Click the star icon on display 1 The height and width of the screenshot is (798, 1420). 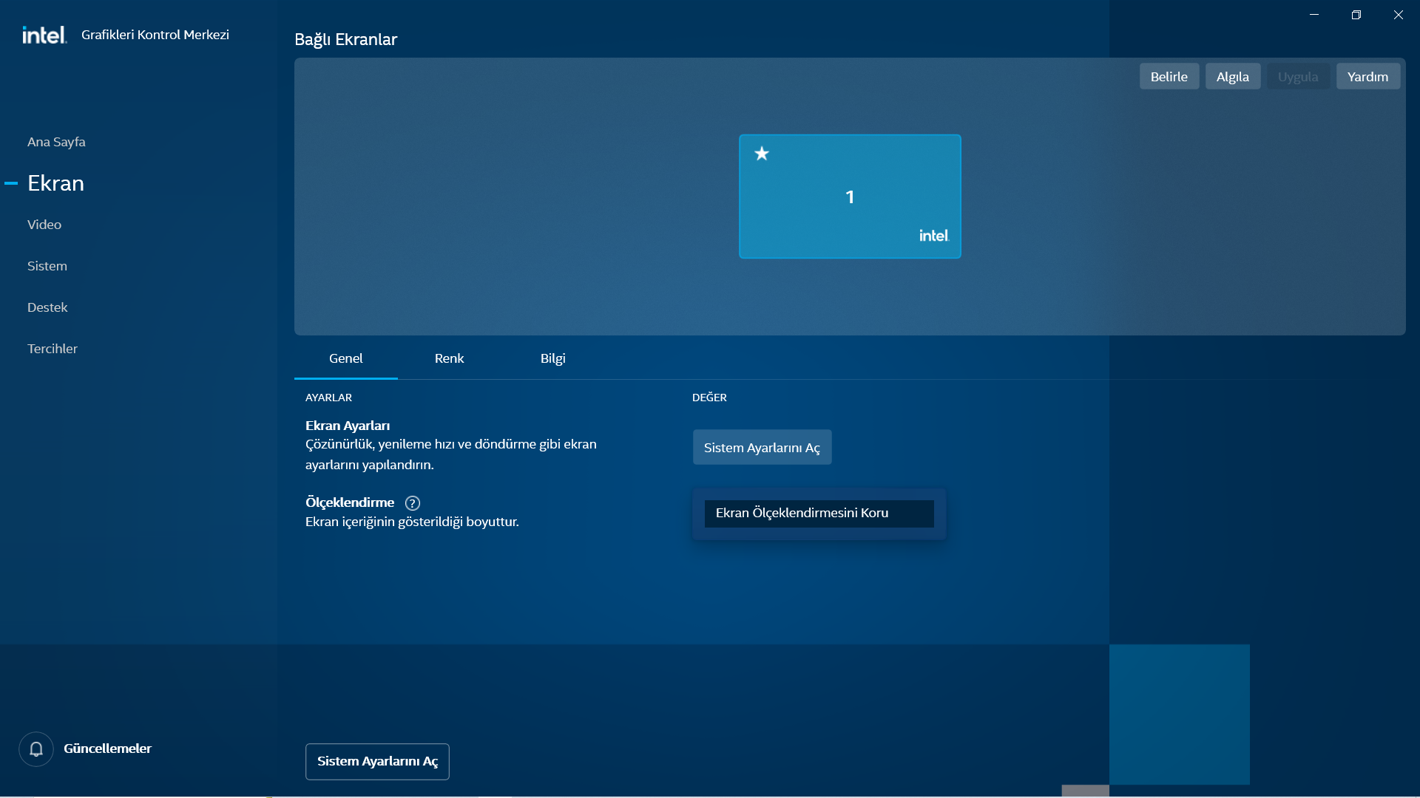click(x=762, y=154)
